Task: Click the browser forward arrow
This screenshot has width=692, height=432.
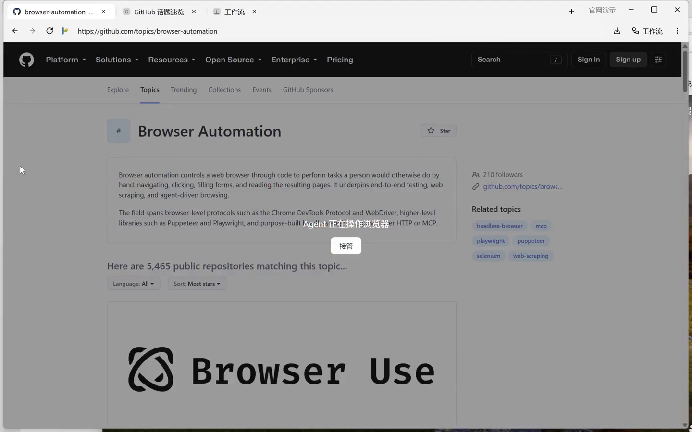Action: (32, 31)
